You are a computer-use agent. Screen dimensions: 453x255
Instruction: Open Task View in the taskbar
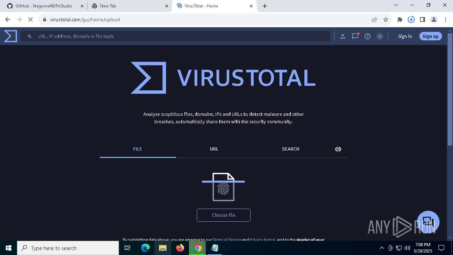pyautogui.click(x=127, y=248)
